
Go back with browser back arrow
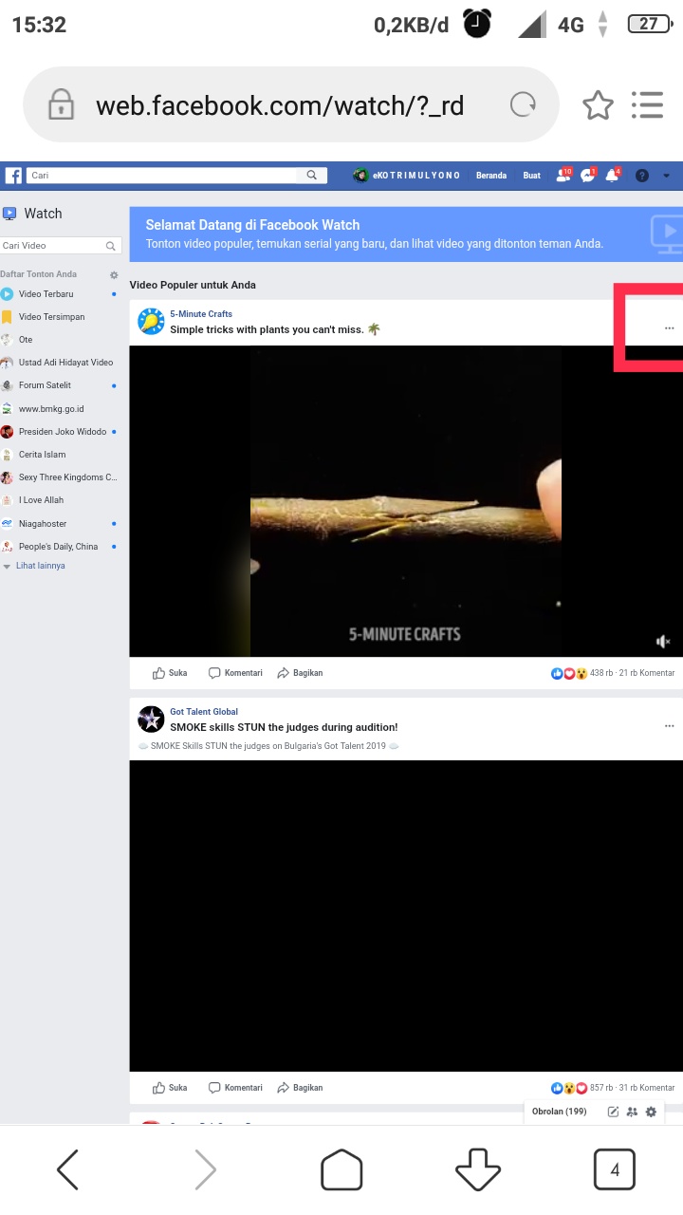(x=68, y=1170)
